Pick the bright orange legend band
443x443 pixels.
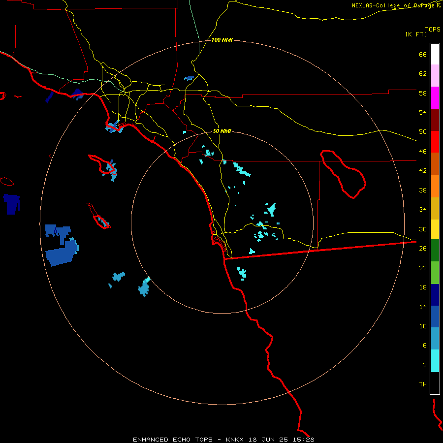coord(435,186)
